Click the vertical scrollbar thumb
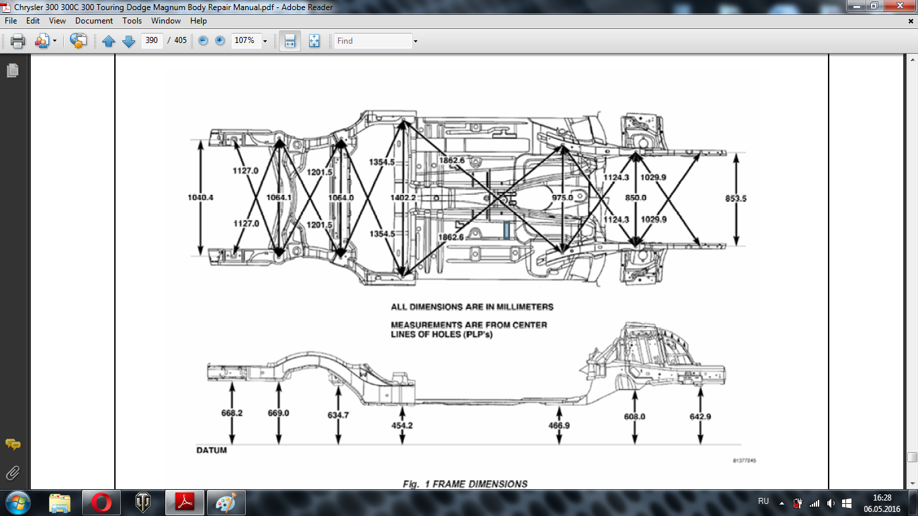This screenshot has width=918, height=516. 912,458
